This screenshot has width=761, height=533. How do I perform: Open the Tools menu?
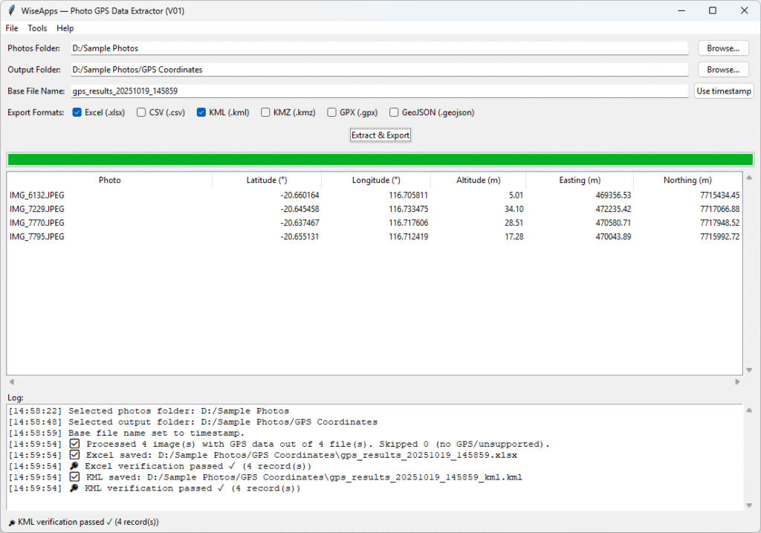click(37, 28)
